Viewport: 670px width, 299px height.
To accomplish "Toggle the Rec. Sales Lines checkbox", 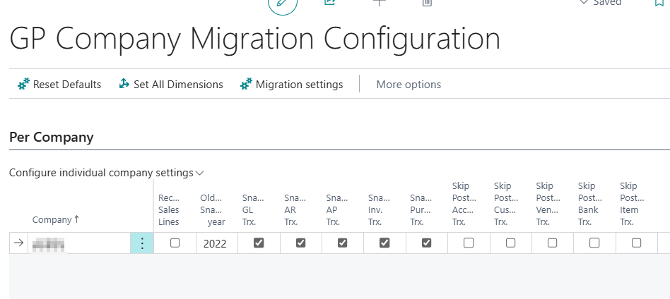I will tap(175, 243).
